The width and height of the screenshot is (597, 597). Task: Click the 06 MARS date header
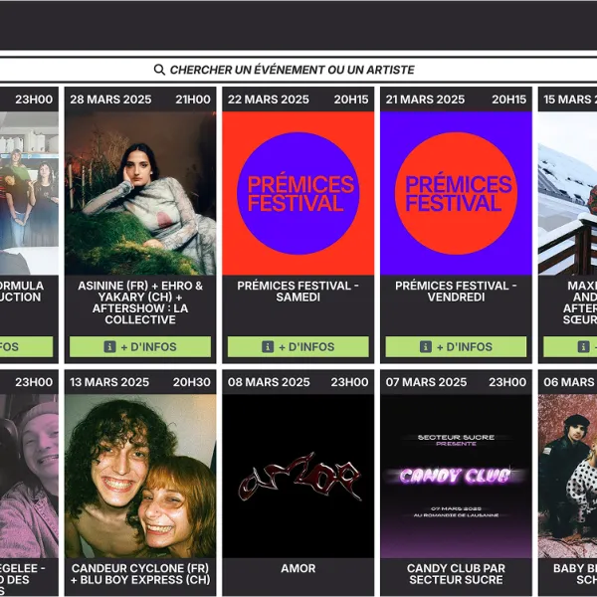(570, 382)
